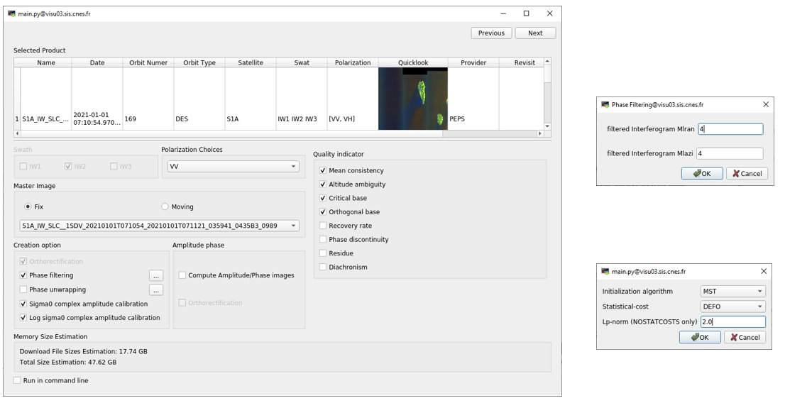This screenshot has width=785, height=403.
Task: Check Run in command line
Action: [x=17, y=380]
